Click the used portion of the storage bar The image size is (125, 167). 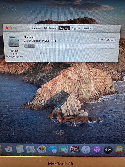click(x=29, y=46)
